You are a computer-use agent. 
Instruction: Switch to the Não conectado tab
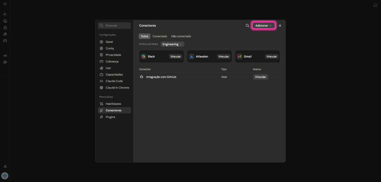(x=181, y=36)
